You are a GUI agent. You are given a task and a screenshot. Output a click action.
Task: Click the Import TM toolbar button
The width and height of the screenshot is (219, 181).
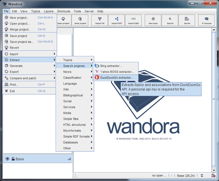(100, 20)
